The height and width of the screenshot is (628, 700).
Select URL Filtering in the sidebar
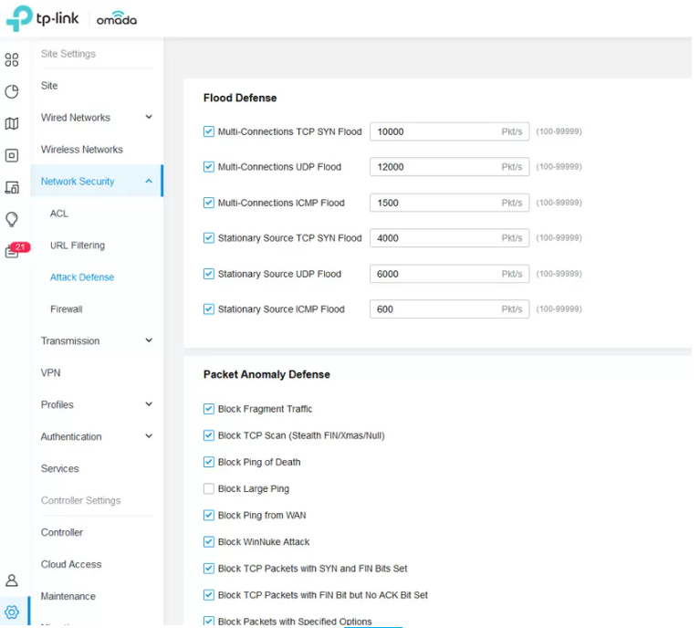click(77, 246)
